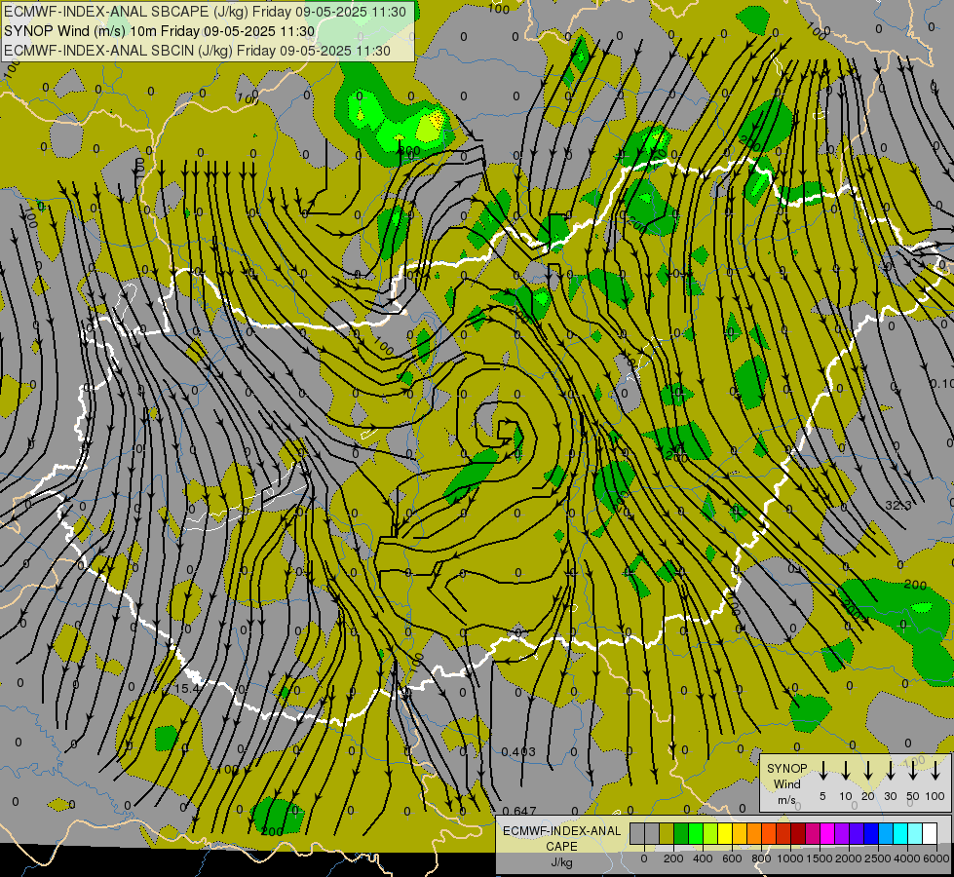Image resolution: width=954 pixels, height=877 pixels.
Task: Click the '4000' tick label in CAPE legend
Action: point(907,858)
